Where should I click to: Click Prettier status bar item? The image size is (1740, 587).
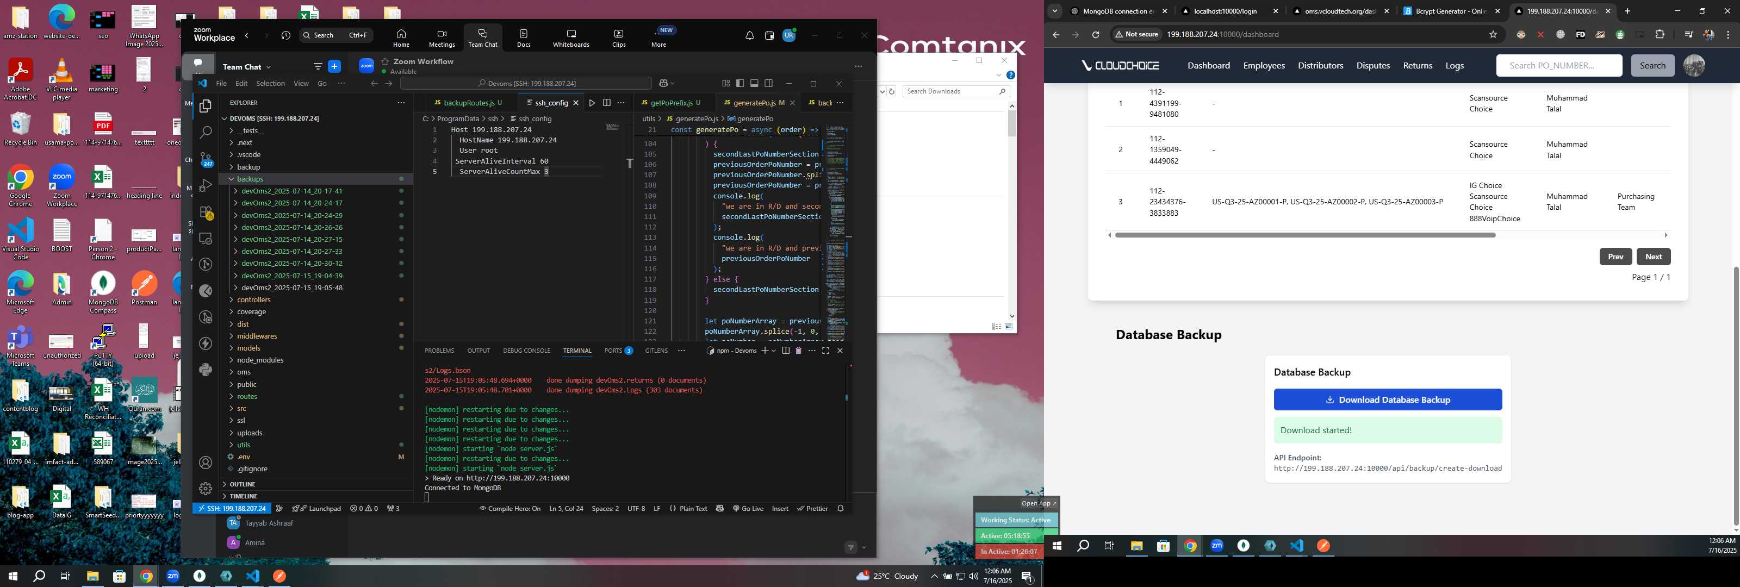pos(812,509)
